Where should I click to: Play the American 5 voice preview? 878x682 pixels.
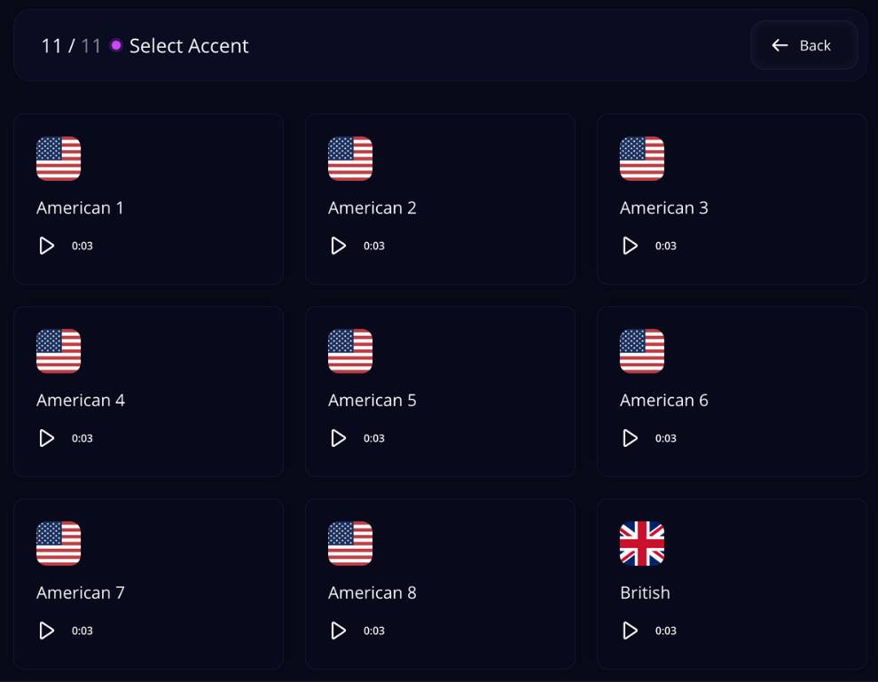click(x=339, y=438)
